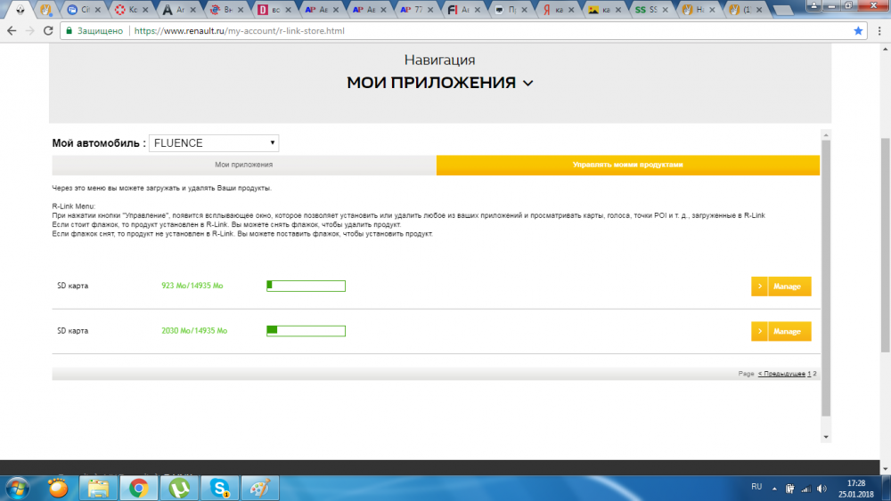Click the bookmark star icon
This screenshot has width=891, height=501.
click(x=858, y=30)
